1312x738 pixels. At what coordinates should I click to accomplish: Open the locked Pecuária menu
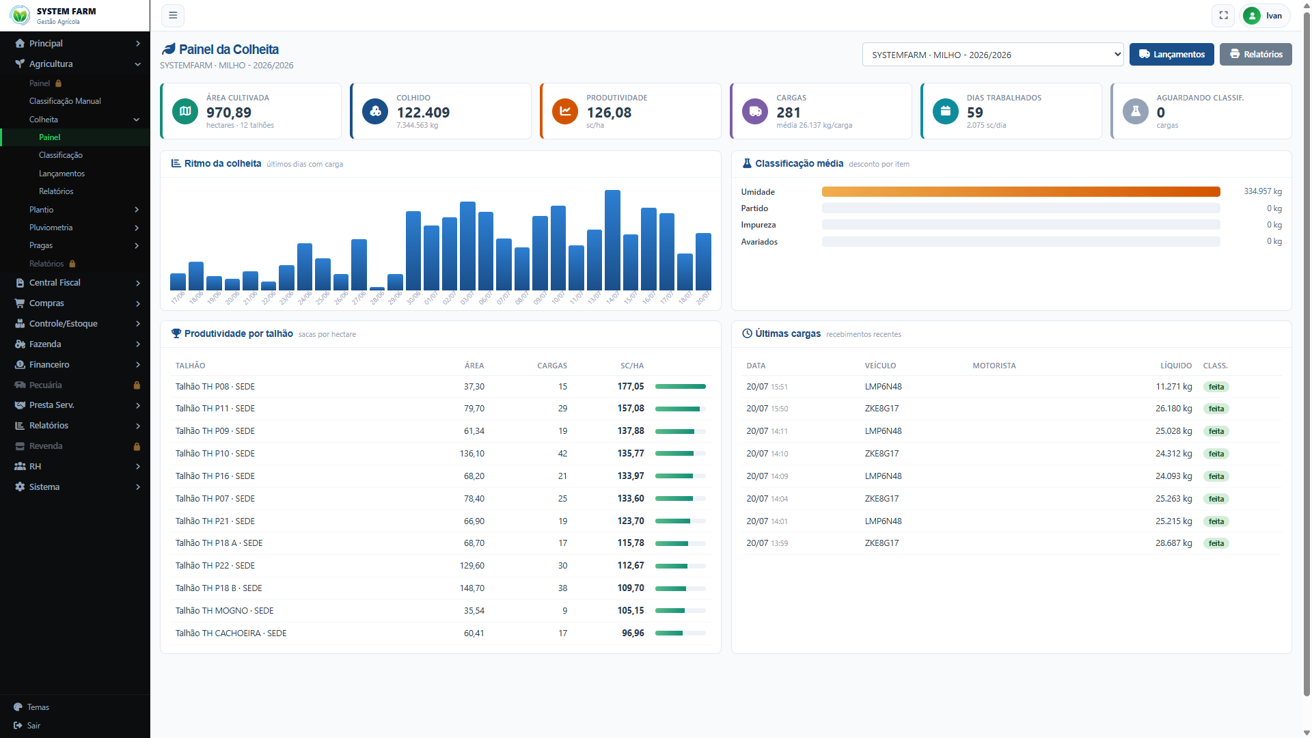pos(75,385)
